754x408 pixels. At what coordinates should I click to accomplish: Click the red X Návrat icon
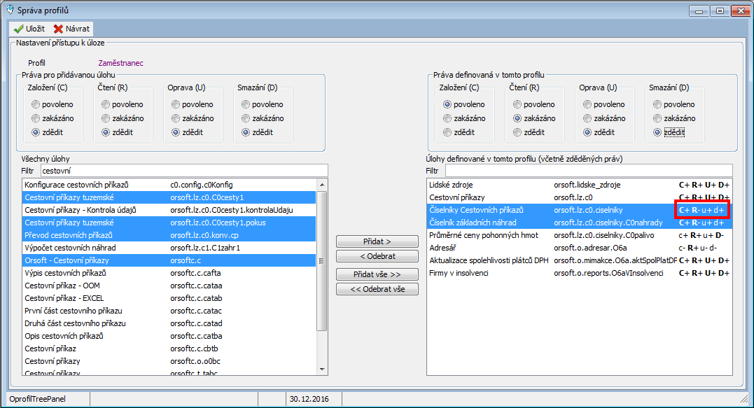click(x=58, y=29)
